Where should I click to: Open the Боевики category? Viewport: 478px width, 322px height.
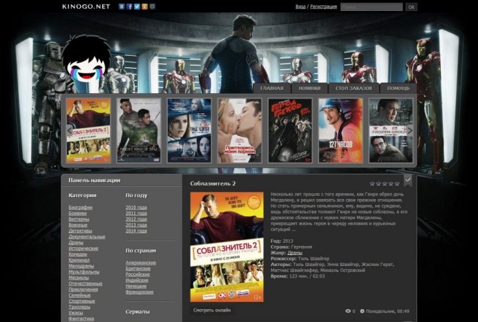coord(78,213)
